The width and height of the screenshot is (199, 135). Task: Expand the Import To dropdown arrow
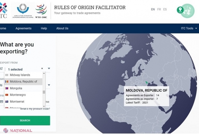pyautogui.click(x=49, y=85)
